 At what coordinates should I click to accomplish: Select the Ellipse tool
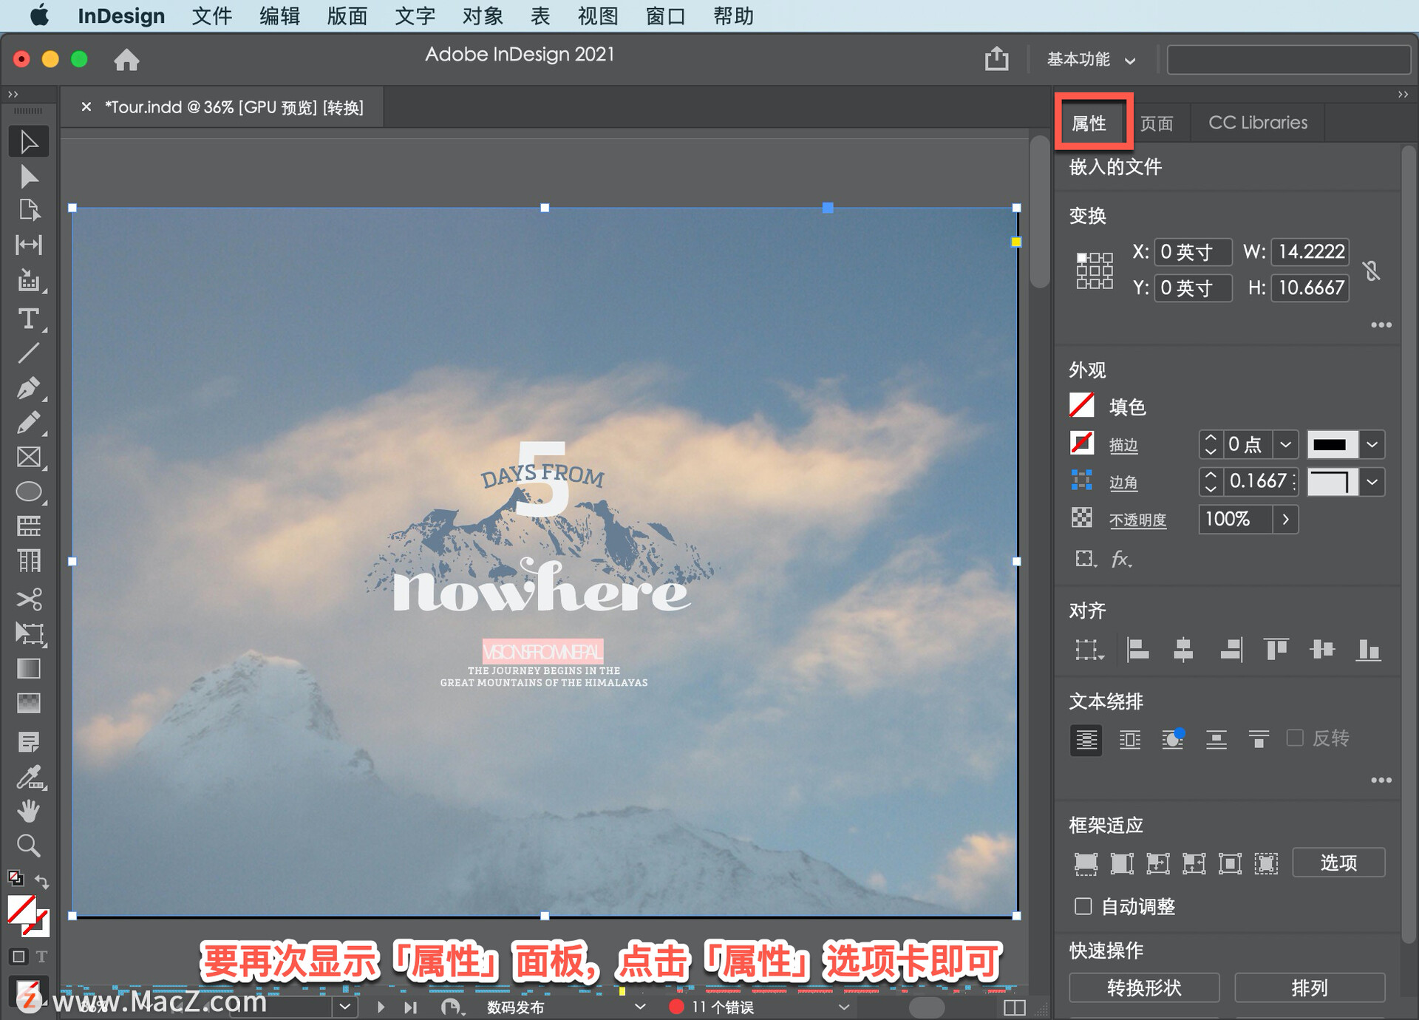[x=29, y=492]
